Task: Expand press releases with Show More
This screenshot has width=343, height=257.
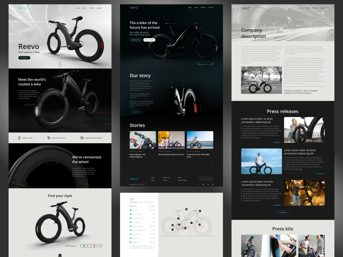Action: pos(284,212)
